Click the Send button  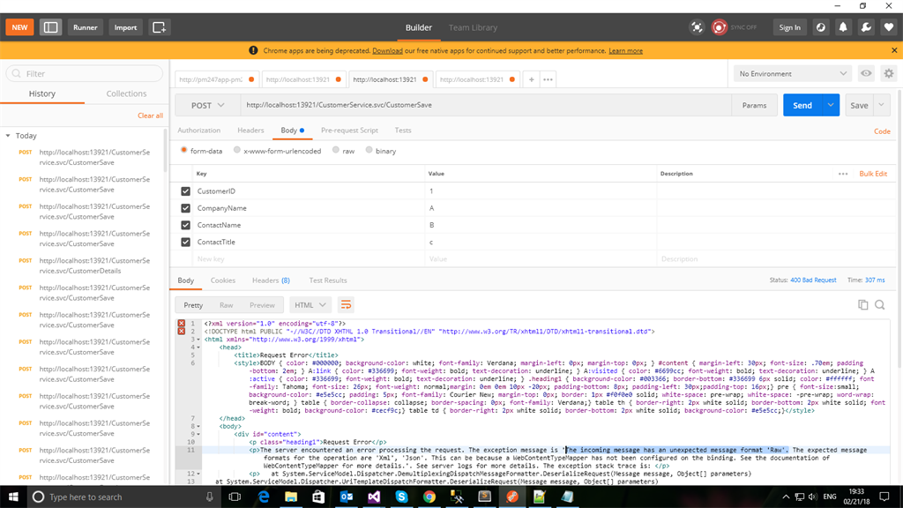pos(802,105)
